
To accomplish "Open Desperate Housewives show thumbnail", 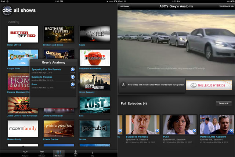I will coord(95,58).
